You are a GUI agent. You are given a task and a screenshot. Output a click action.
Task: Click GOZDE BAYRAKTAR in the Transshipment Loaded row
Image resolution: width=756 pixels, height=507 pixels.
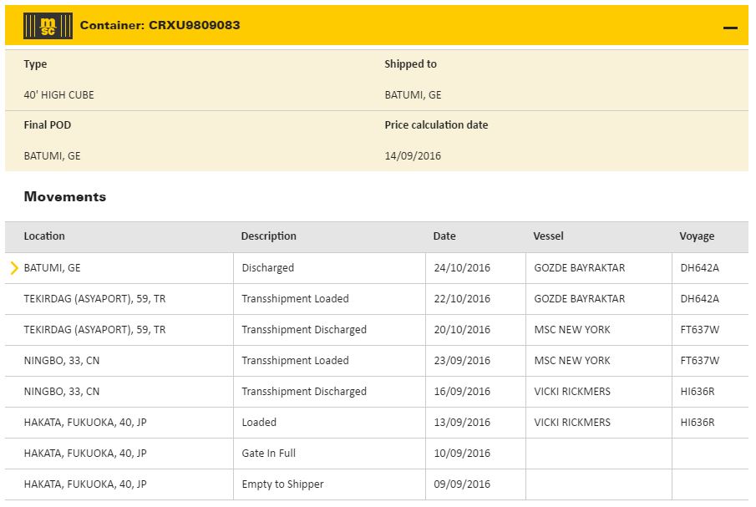coord(579,299)
